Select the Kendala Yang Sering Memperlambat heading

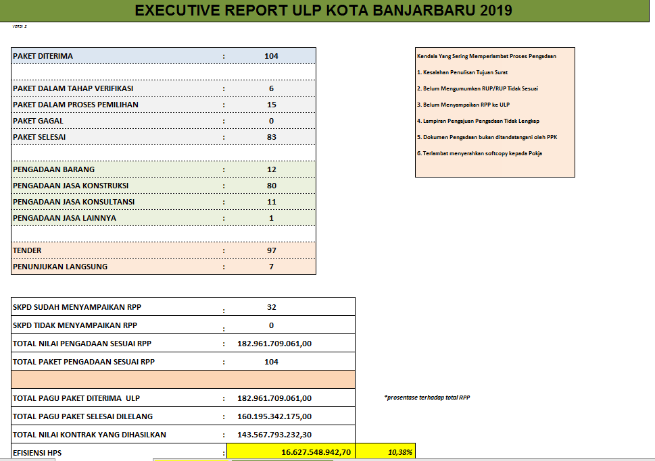[487, 56]
